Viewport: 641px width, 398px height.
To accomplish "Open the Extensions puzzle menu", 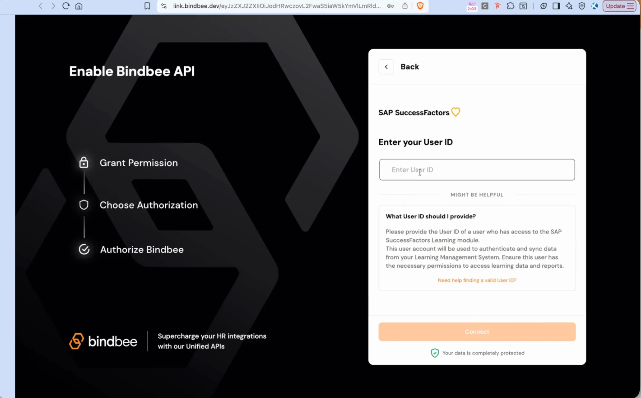I will click(x=510, y=6).
